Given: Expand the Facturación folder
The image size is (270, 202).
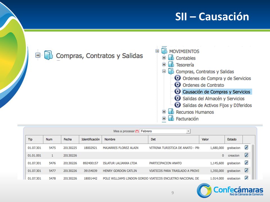Looking at the screenshot, I should point(164,118).
